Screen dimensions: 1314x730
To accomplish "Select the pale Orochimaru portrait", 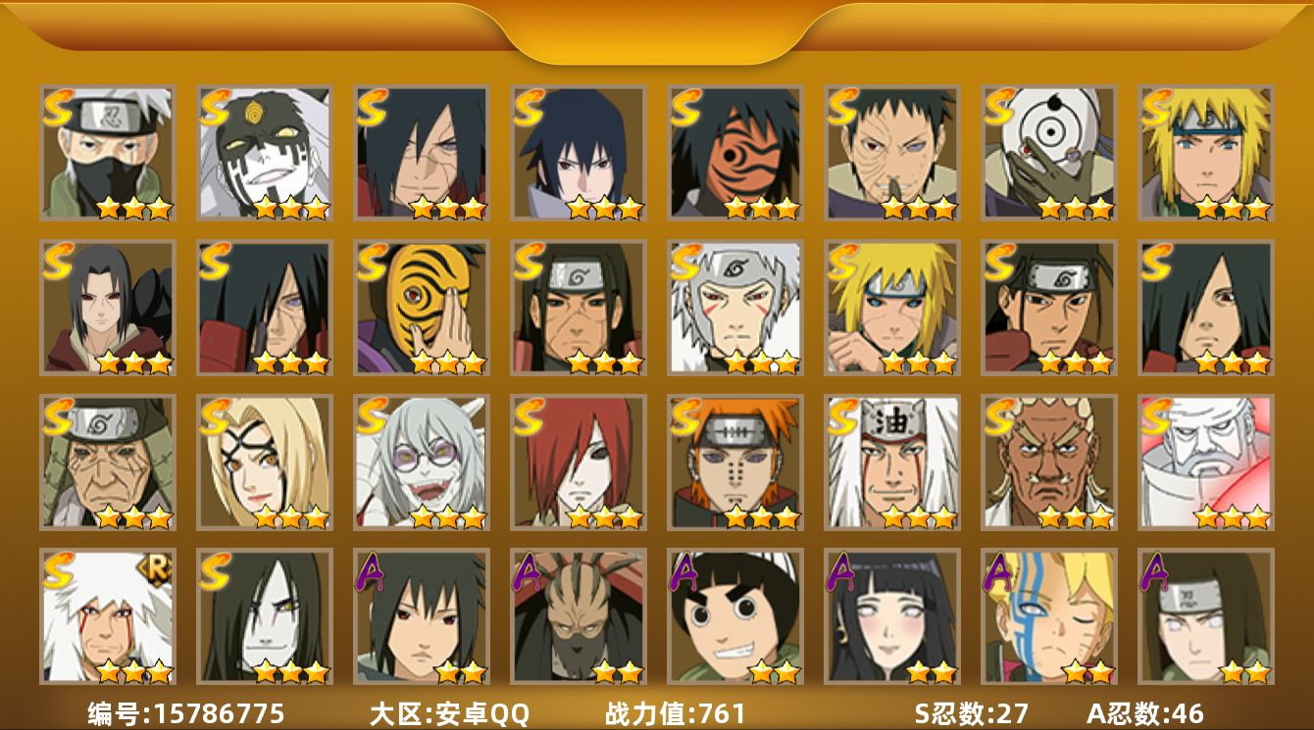I will 265,616.
